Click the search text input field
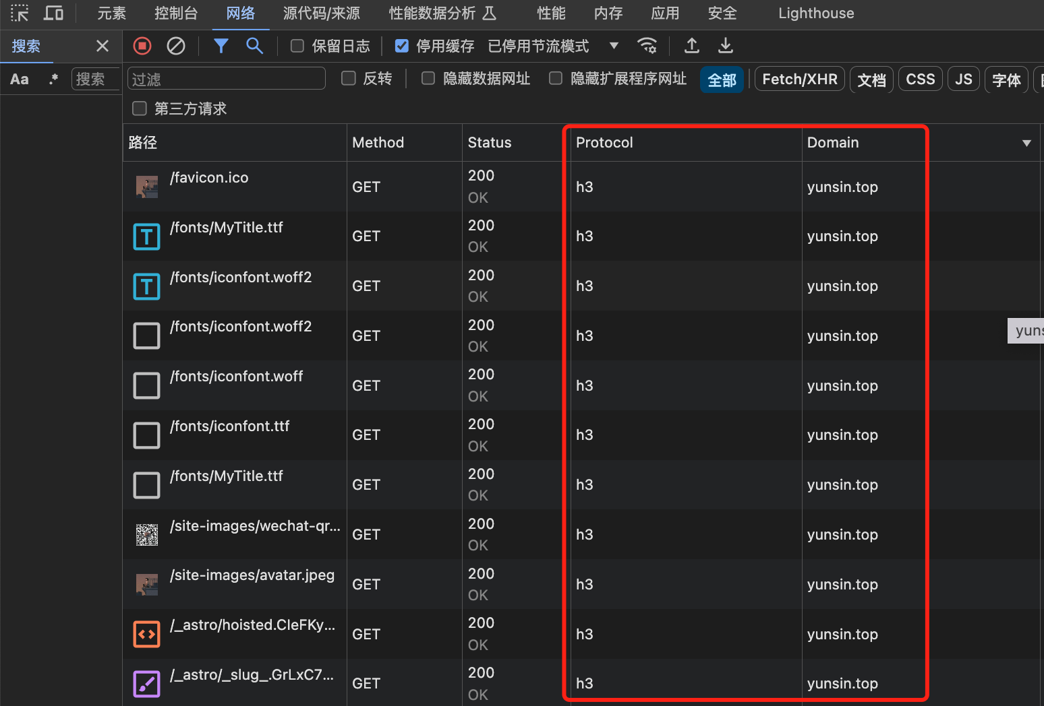Image resolution: width=1044 pixels, height=706 pixels. (x=95, y=79)
